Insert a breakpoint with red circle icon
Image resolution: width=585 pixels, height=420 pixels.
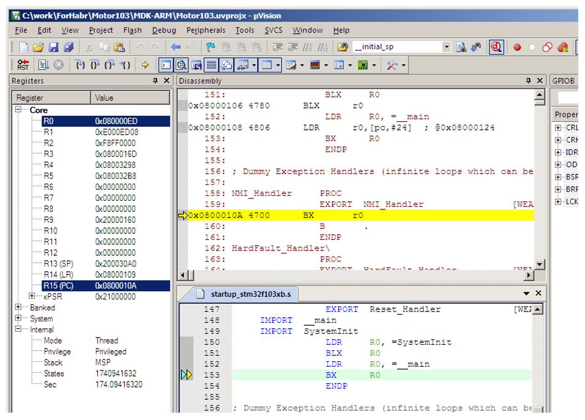pyautogui.click(x=517, y=47)
